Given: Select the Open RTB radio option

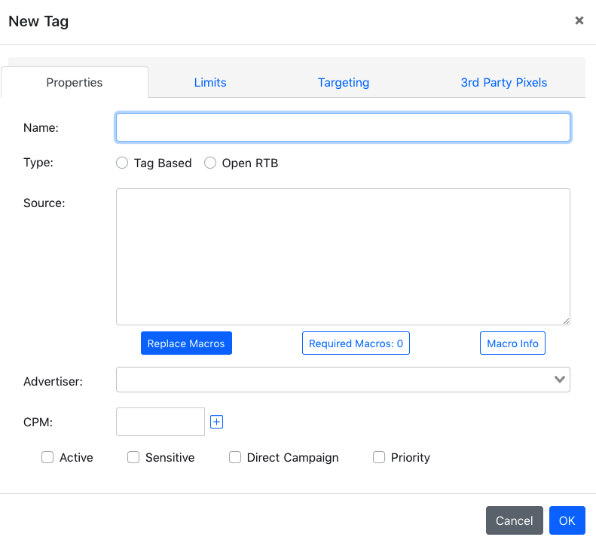Looking at the screenshot, I should click(x=210, y=163).
